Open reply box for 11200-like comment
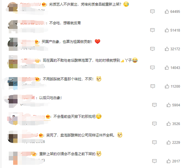 (153, 86)
